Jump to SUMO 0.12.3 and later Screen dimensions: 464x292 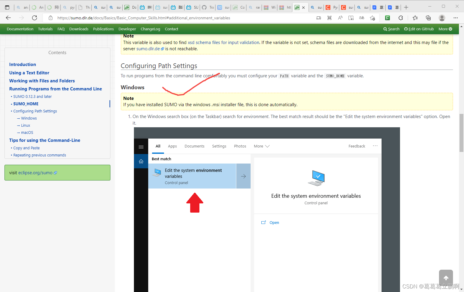pos(32,97)
